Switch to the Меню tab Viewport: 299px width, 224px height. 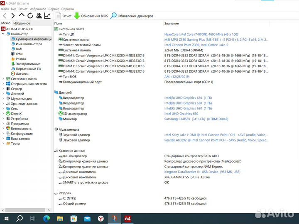coord(6,23)
